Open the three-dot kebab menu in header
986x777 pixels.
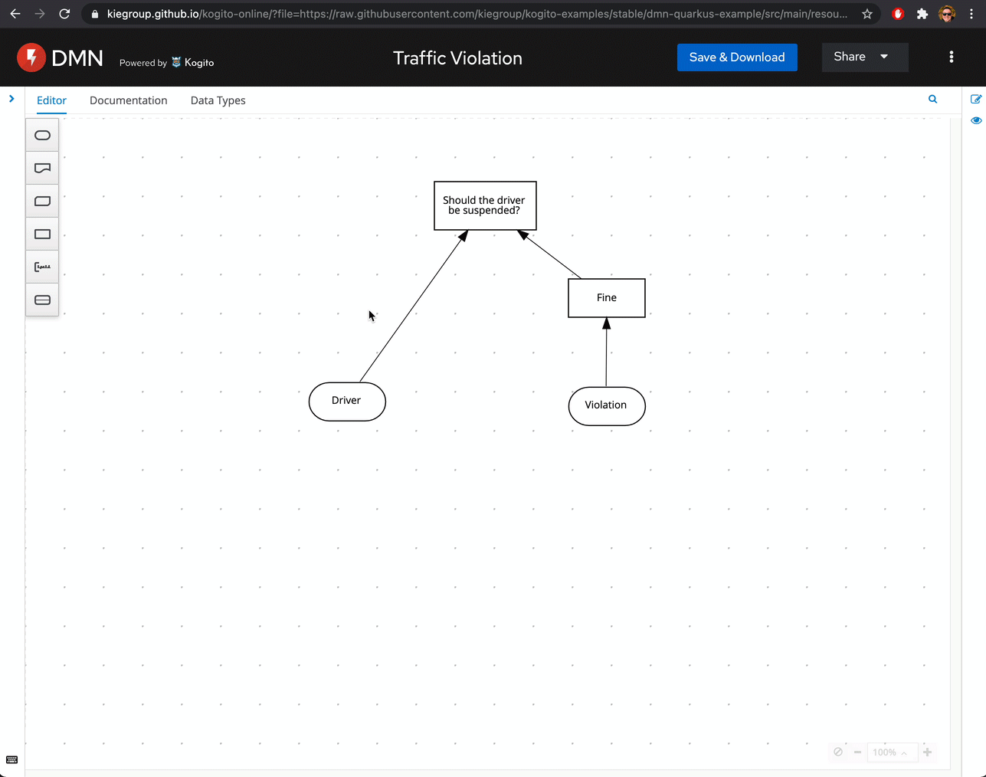coord(951,57)
